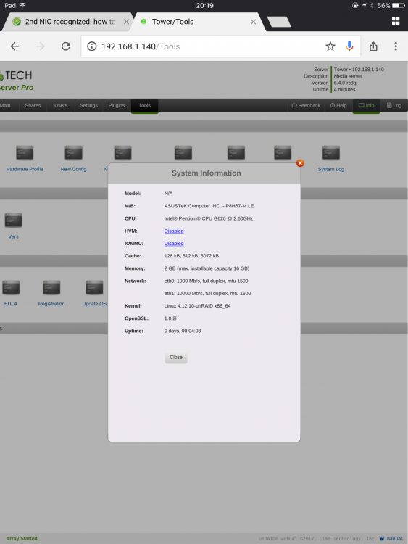
Task: Click the New Config label link
Action: pos(73,169)
